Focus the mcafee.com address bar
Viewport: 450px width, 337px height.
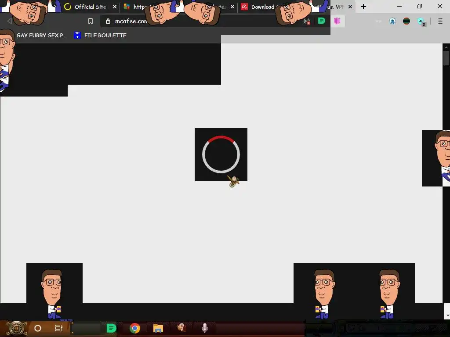tap(201, 21)
